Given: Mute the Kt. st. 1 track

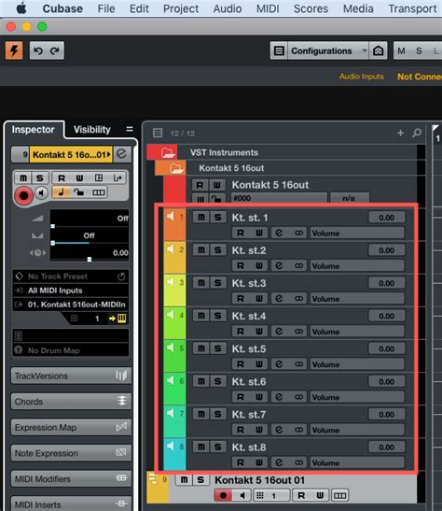Looking at the screenshot, I should (x=201, y=217).
